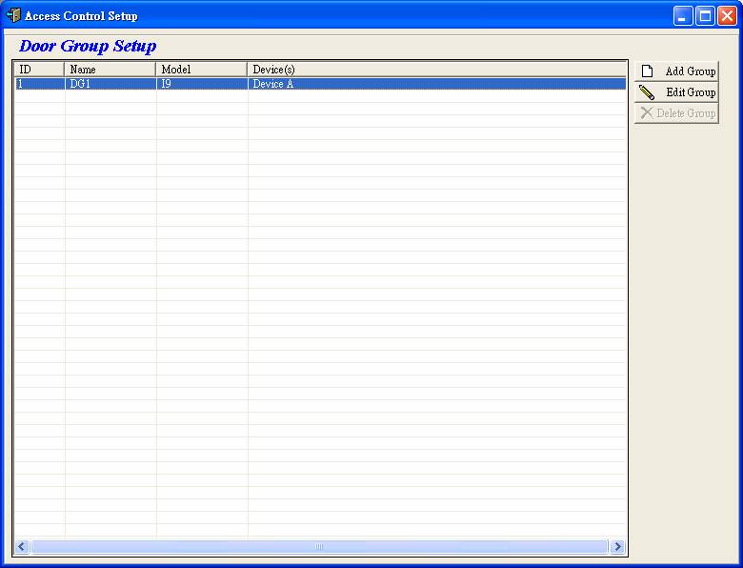This screenshot has width=743, height=568.
Task: Click the Delete Group button label
Action: click(686, 113)
